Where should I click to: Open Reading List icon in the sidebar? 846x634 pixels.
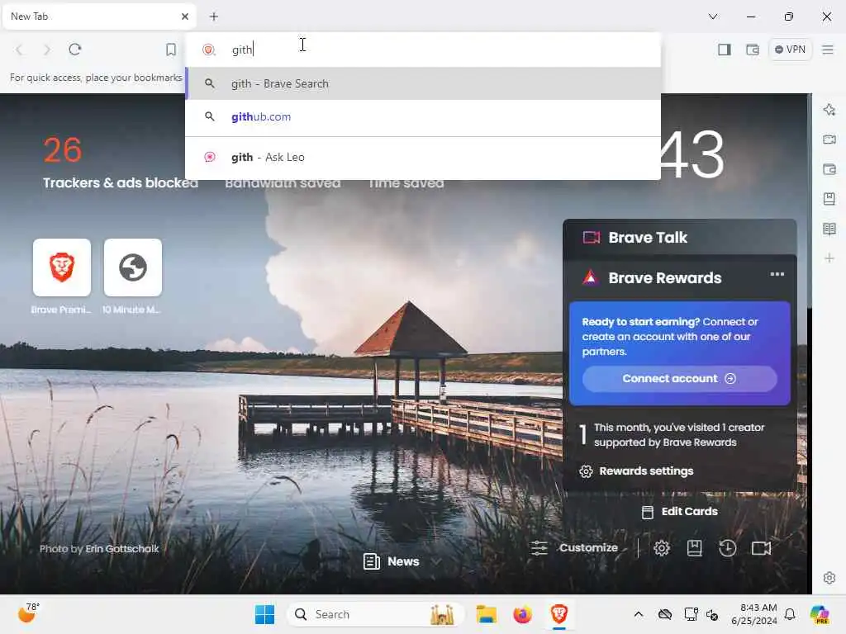[829, 229]
